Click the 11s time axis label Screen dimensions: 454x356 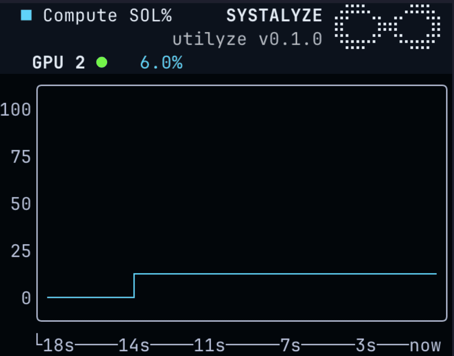209,345
